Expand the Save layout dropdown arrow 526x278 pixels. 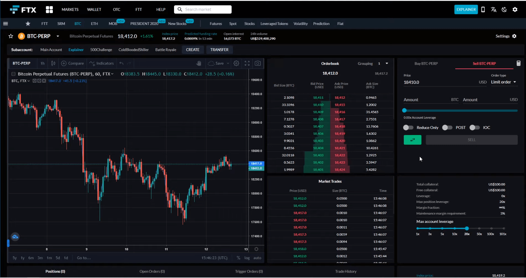(228, 63)
